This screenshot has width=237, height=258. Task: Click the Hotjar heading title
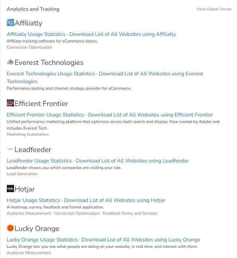coord(25,189)
